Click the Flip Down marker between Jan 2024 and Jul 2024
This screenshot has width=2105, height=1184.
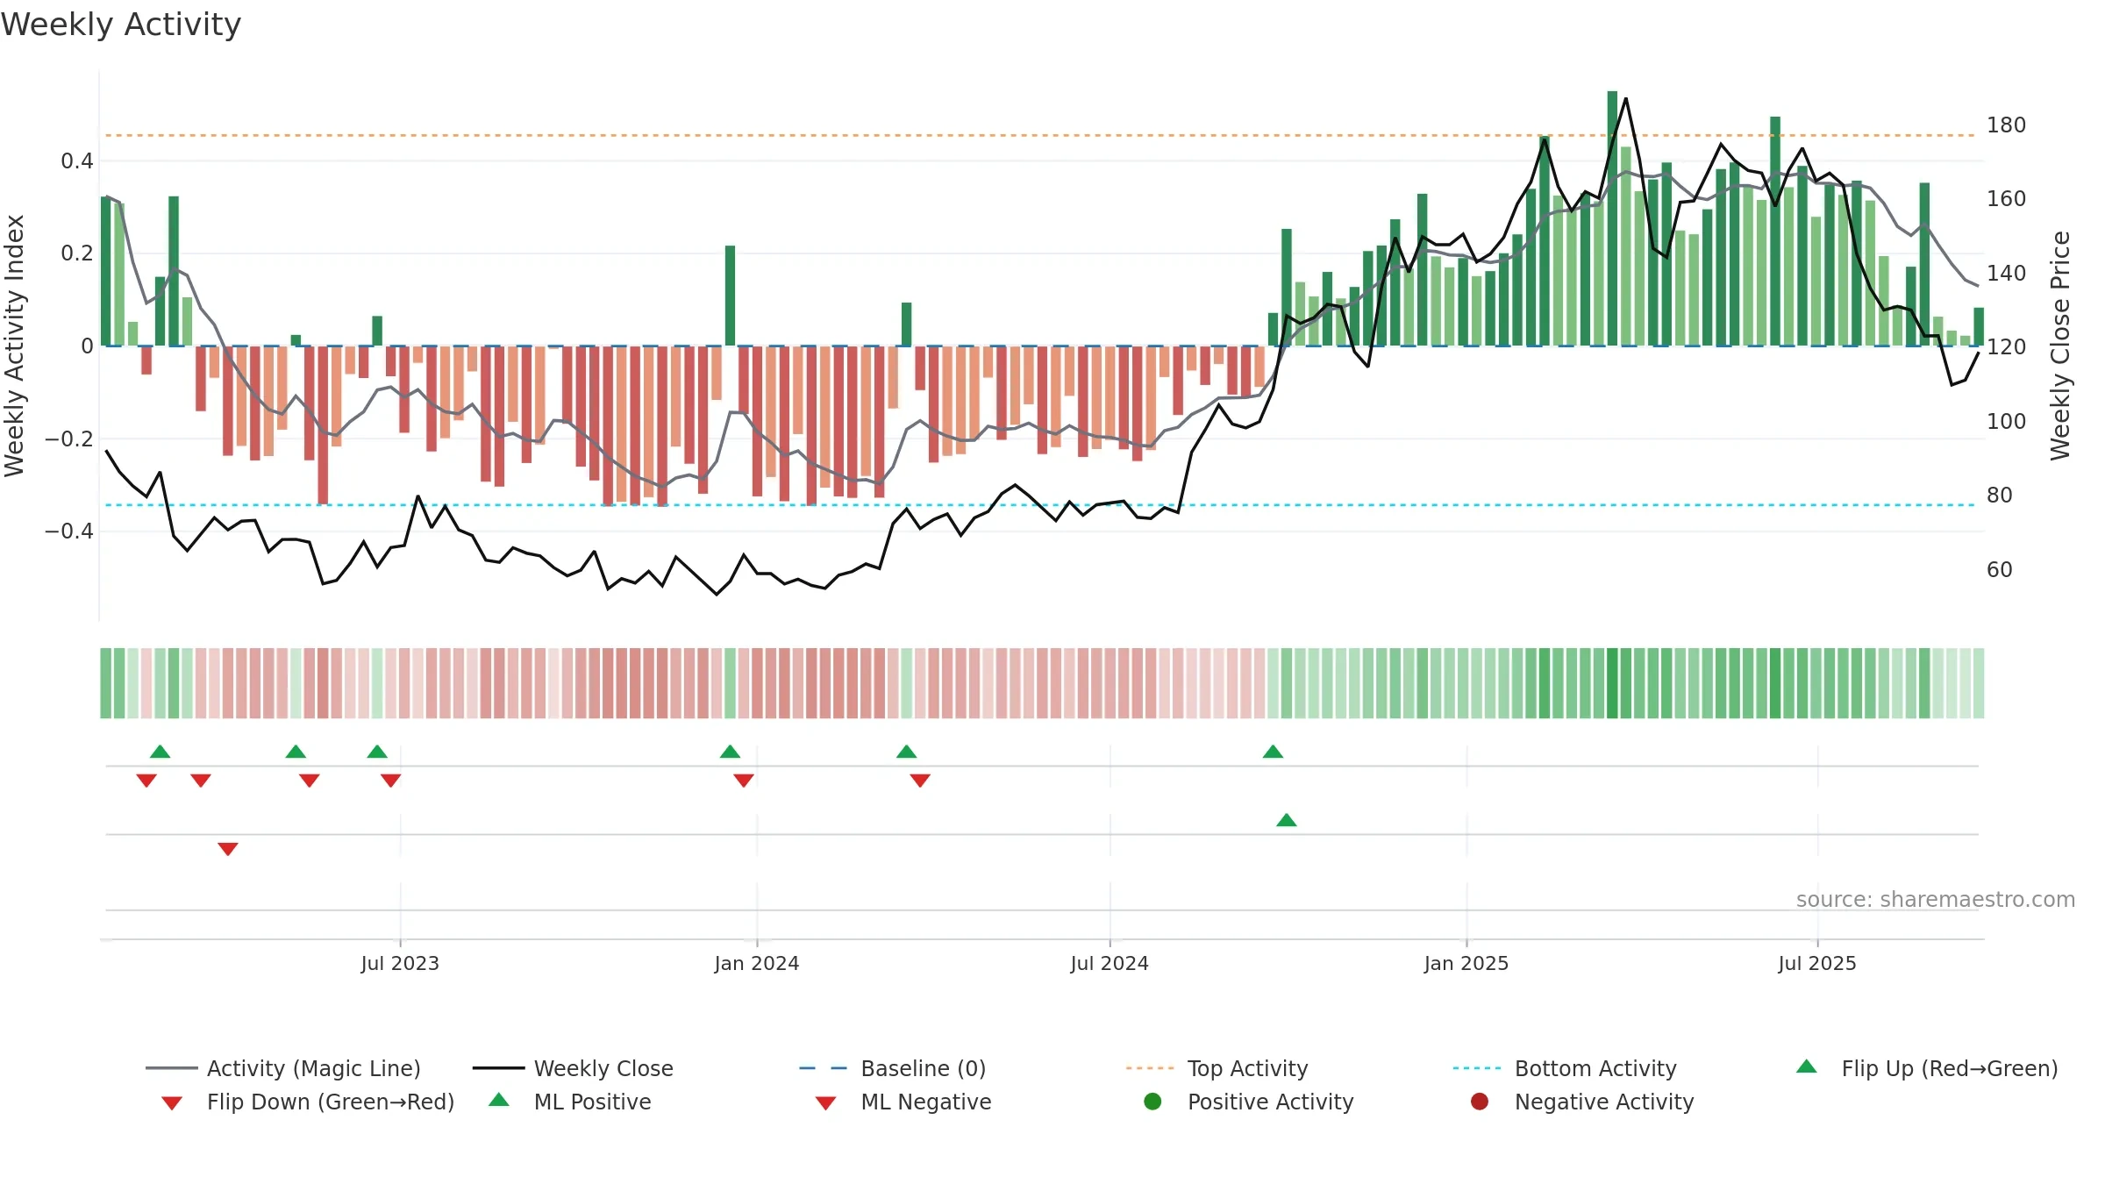click(920, 781)
